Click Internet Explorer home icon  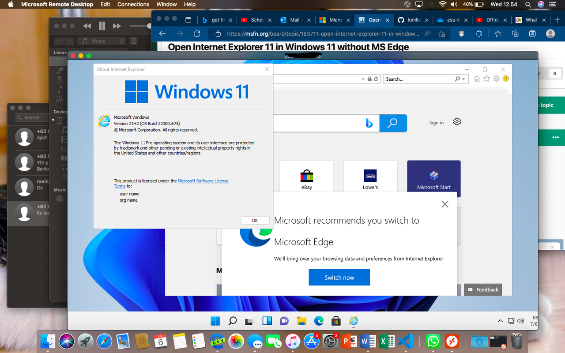(477, 79)
